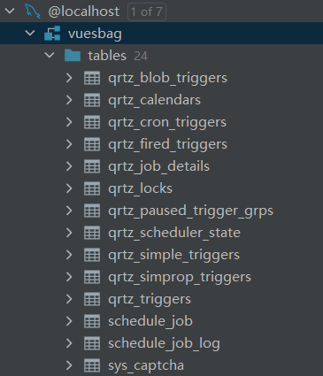Image resolution: width=323 pixels, height=376 pixels.
Task: Collapse the vuesbag schema node
Action: point(30,33)
